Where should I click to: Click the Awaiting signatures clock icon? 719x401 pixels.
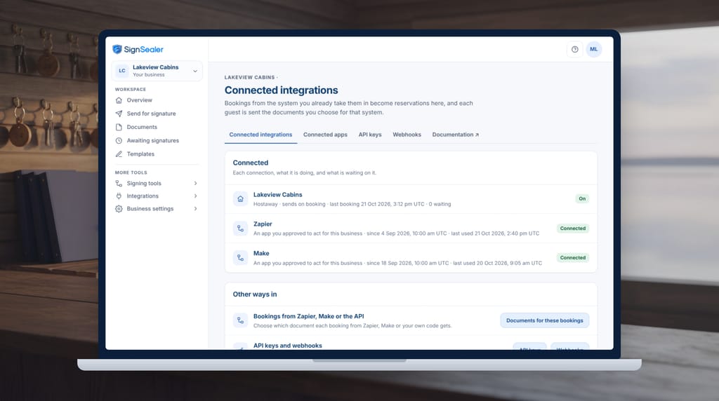pos(119,140)
